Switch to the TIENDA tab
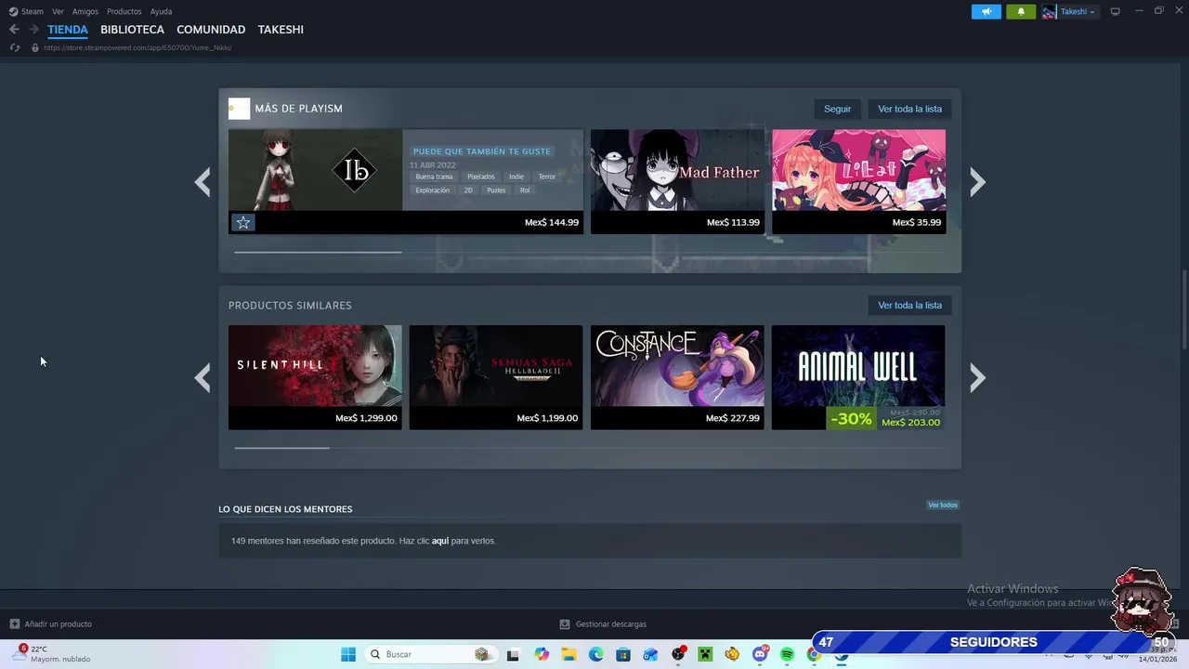1189x669 pixels. [x=68, y=30]
